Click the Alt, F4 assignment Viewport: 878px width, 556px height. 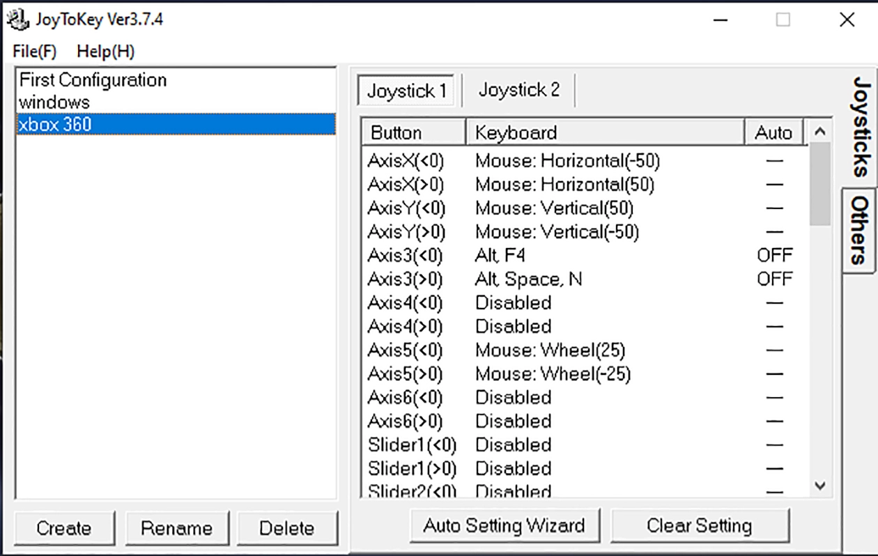point(500,256)
